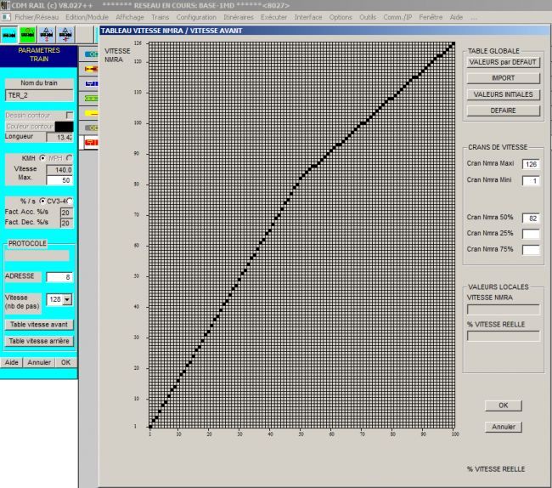The image size is (552, 488).
Task: Click the Vitesse Max field showing 140.0
Action: (x=59, y=170)
